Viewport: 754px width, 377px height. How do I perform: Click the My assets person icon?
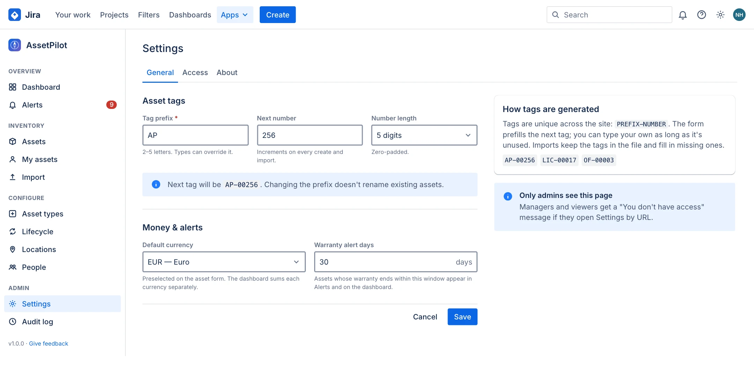13,159
